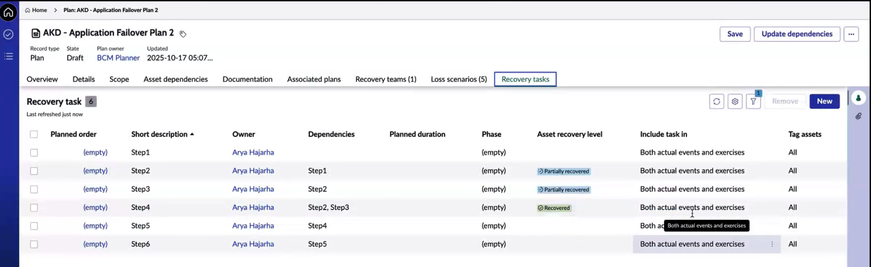871x267 pixels.
Task: Switch to the Scope tab
Action: [119, 79]
